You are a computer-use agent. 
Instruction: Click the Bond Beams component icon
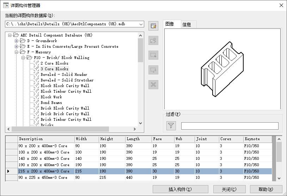tap(36, 103)
